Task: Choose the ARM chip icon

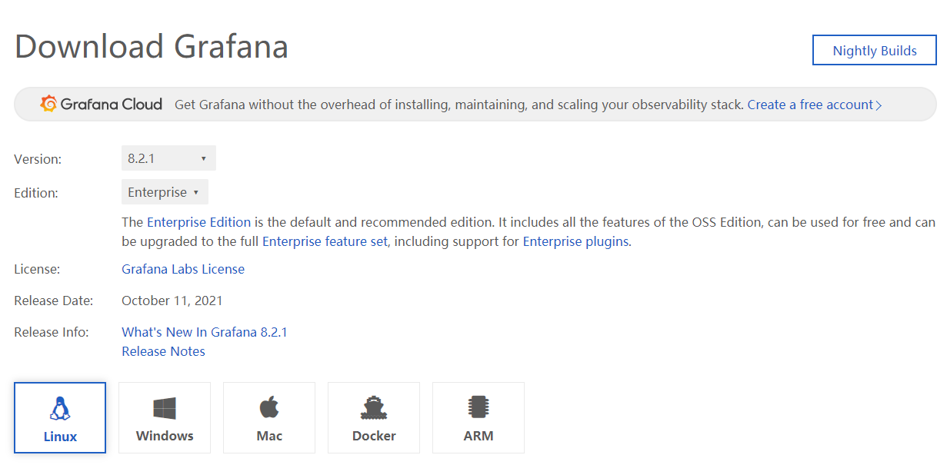Action: pos(479,407)
